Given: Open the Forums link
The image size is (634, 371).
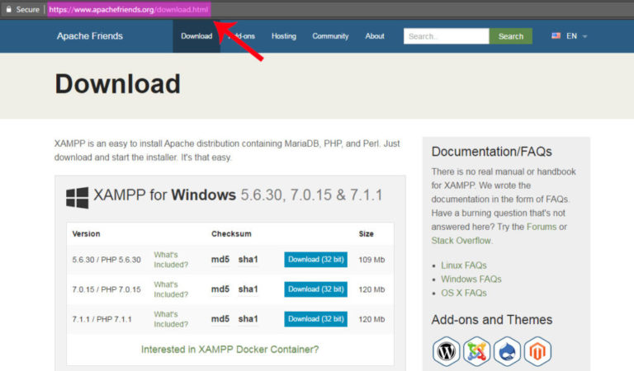Looking at the screenshot, I should tap(542, 227).
